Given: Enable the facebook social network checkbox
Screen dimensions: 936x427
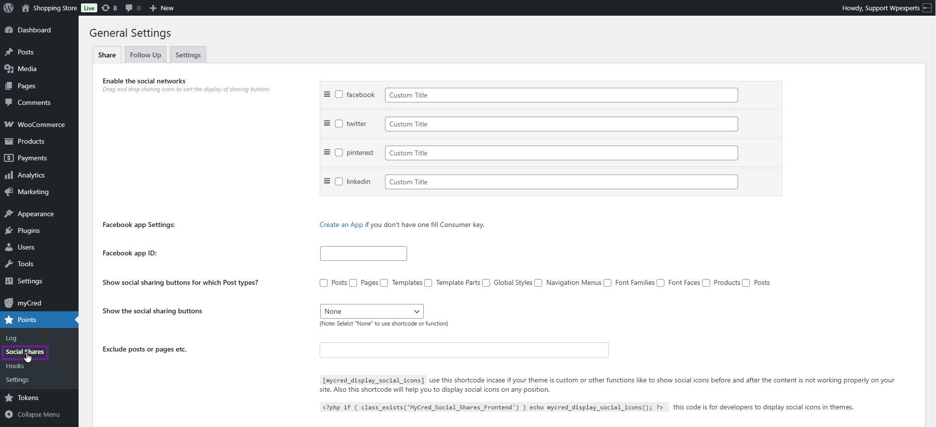Looking at the screenshot, I should [339, 94].
